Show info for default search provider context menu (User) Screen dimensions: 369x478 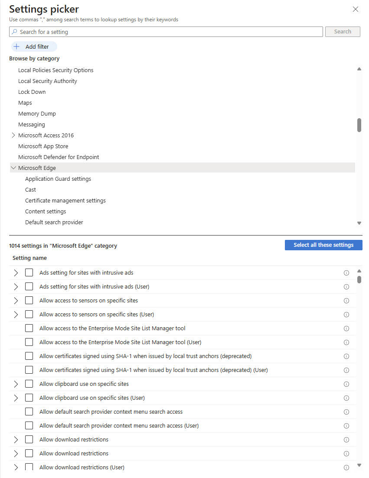[x=346, y=426]
